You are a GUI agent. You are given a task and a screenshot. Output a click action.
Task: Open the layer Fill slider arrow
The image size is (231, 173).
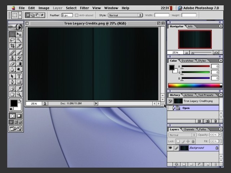tap(220, 141)
